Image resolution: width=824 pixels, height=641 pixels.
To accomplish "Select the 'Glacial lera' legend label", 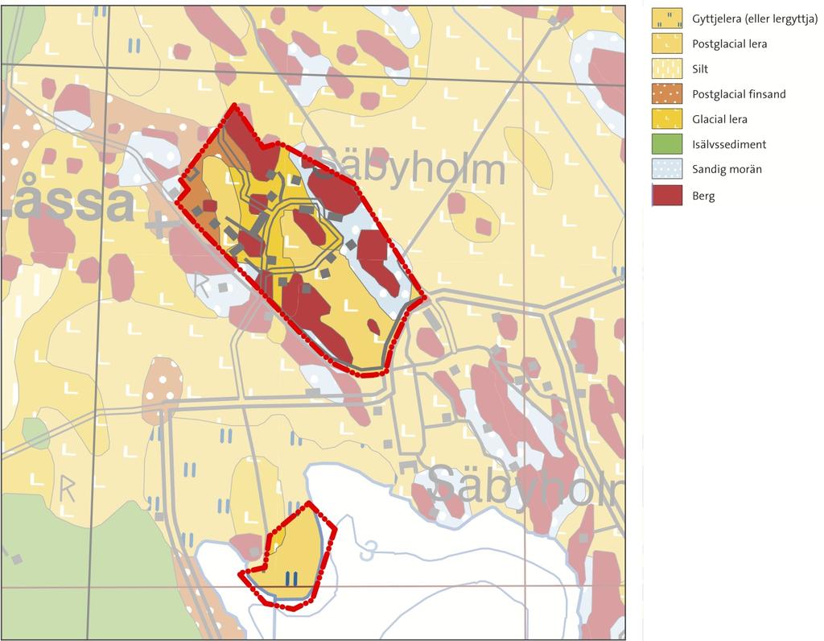I will (719, 119).
